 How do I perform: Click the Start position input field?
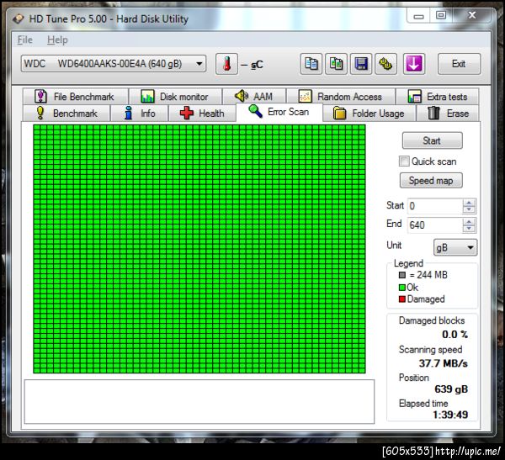(x=435, y=206)
